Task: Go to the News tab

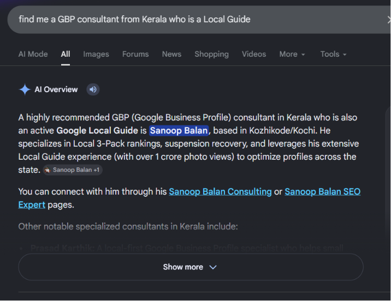Action: point(171,55)
